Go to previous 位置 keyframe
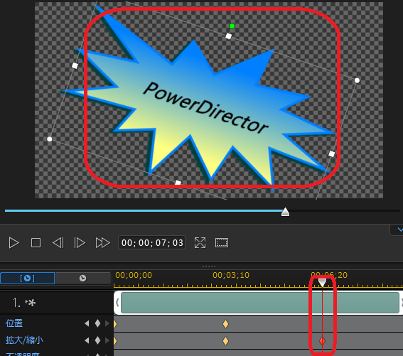Viewport: 403px width, 356px height. [x=87, y=323]
